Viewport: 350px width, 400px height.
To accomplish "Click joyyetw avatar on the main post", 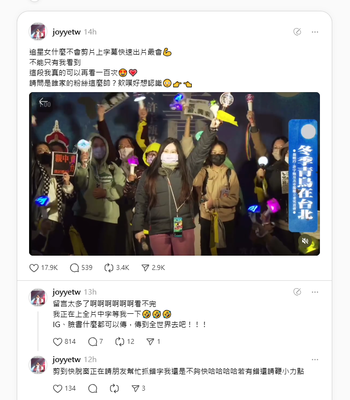I will (38, 32).
